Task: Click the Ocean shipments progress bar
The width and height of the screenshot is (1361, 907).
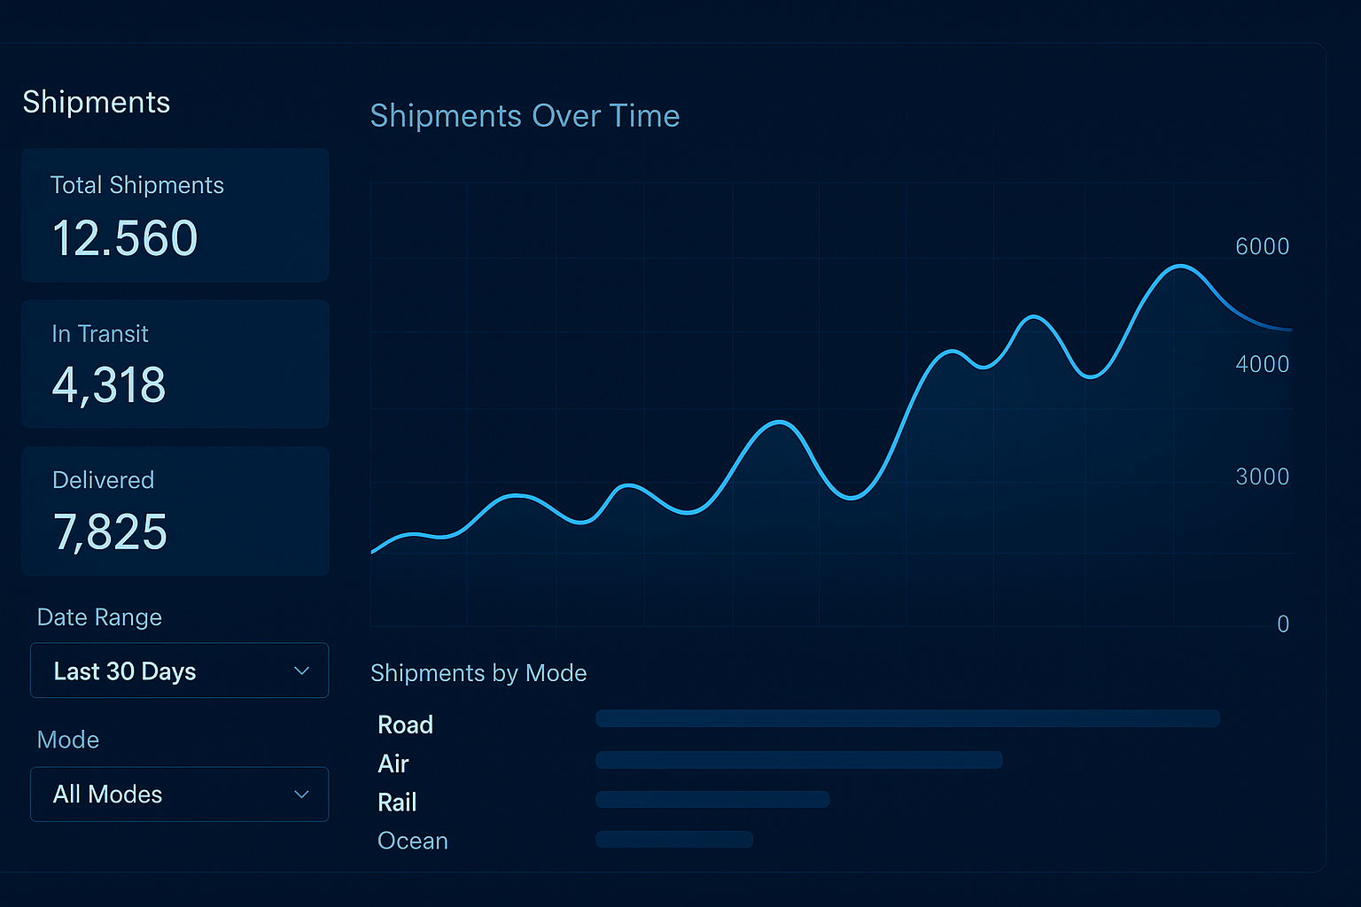Action: (674, 839)
